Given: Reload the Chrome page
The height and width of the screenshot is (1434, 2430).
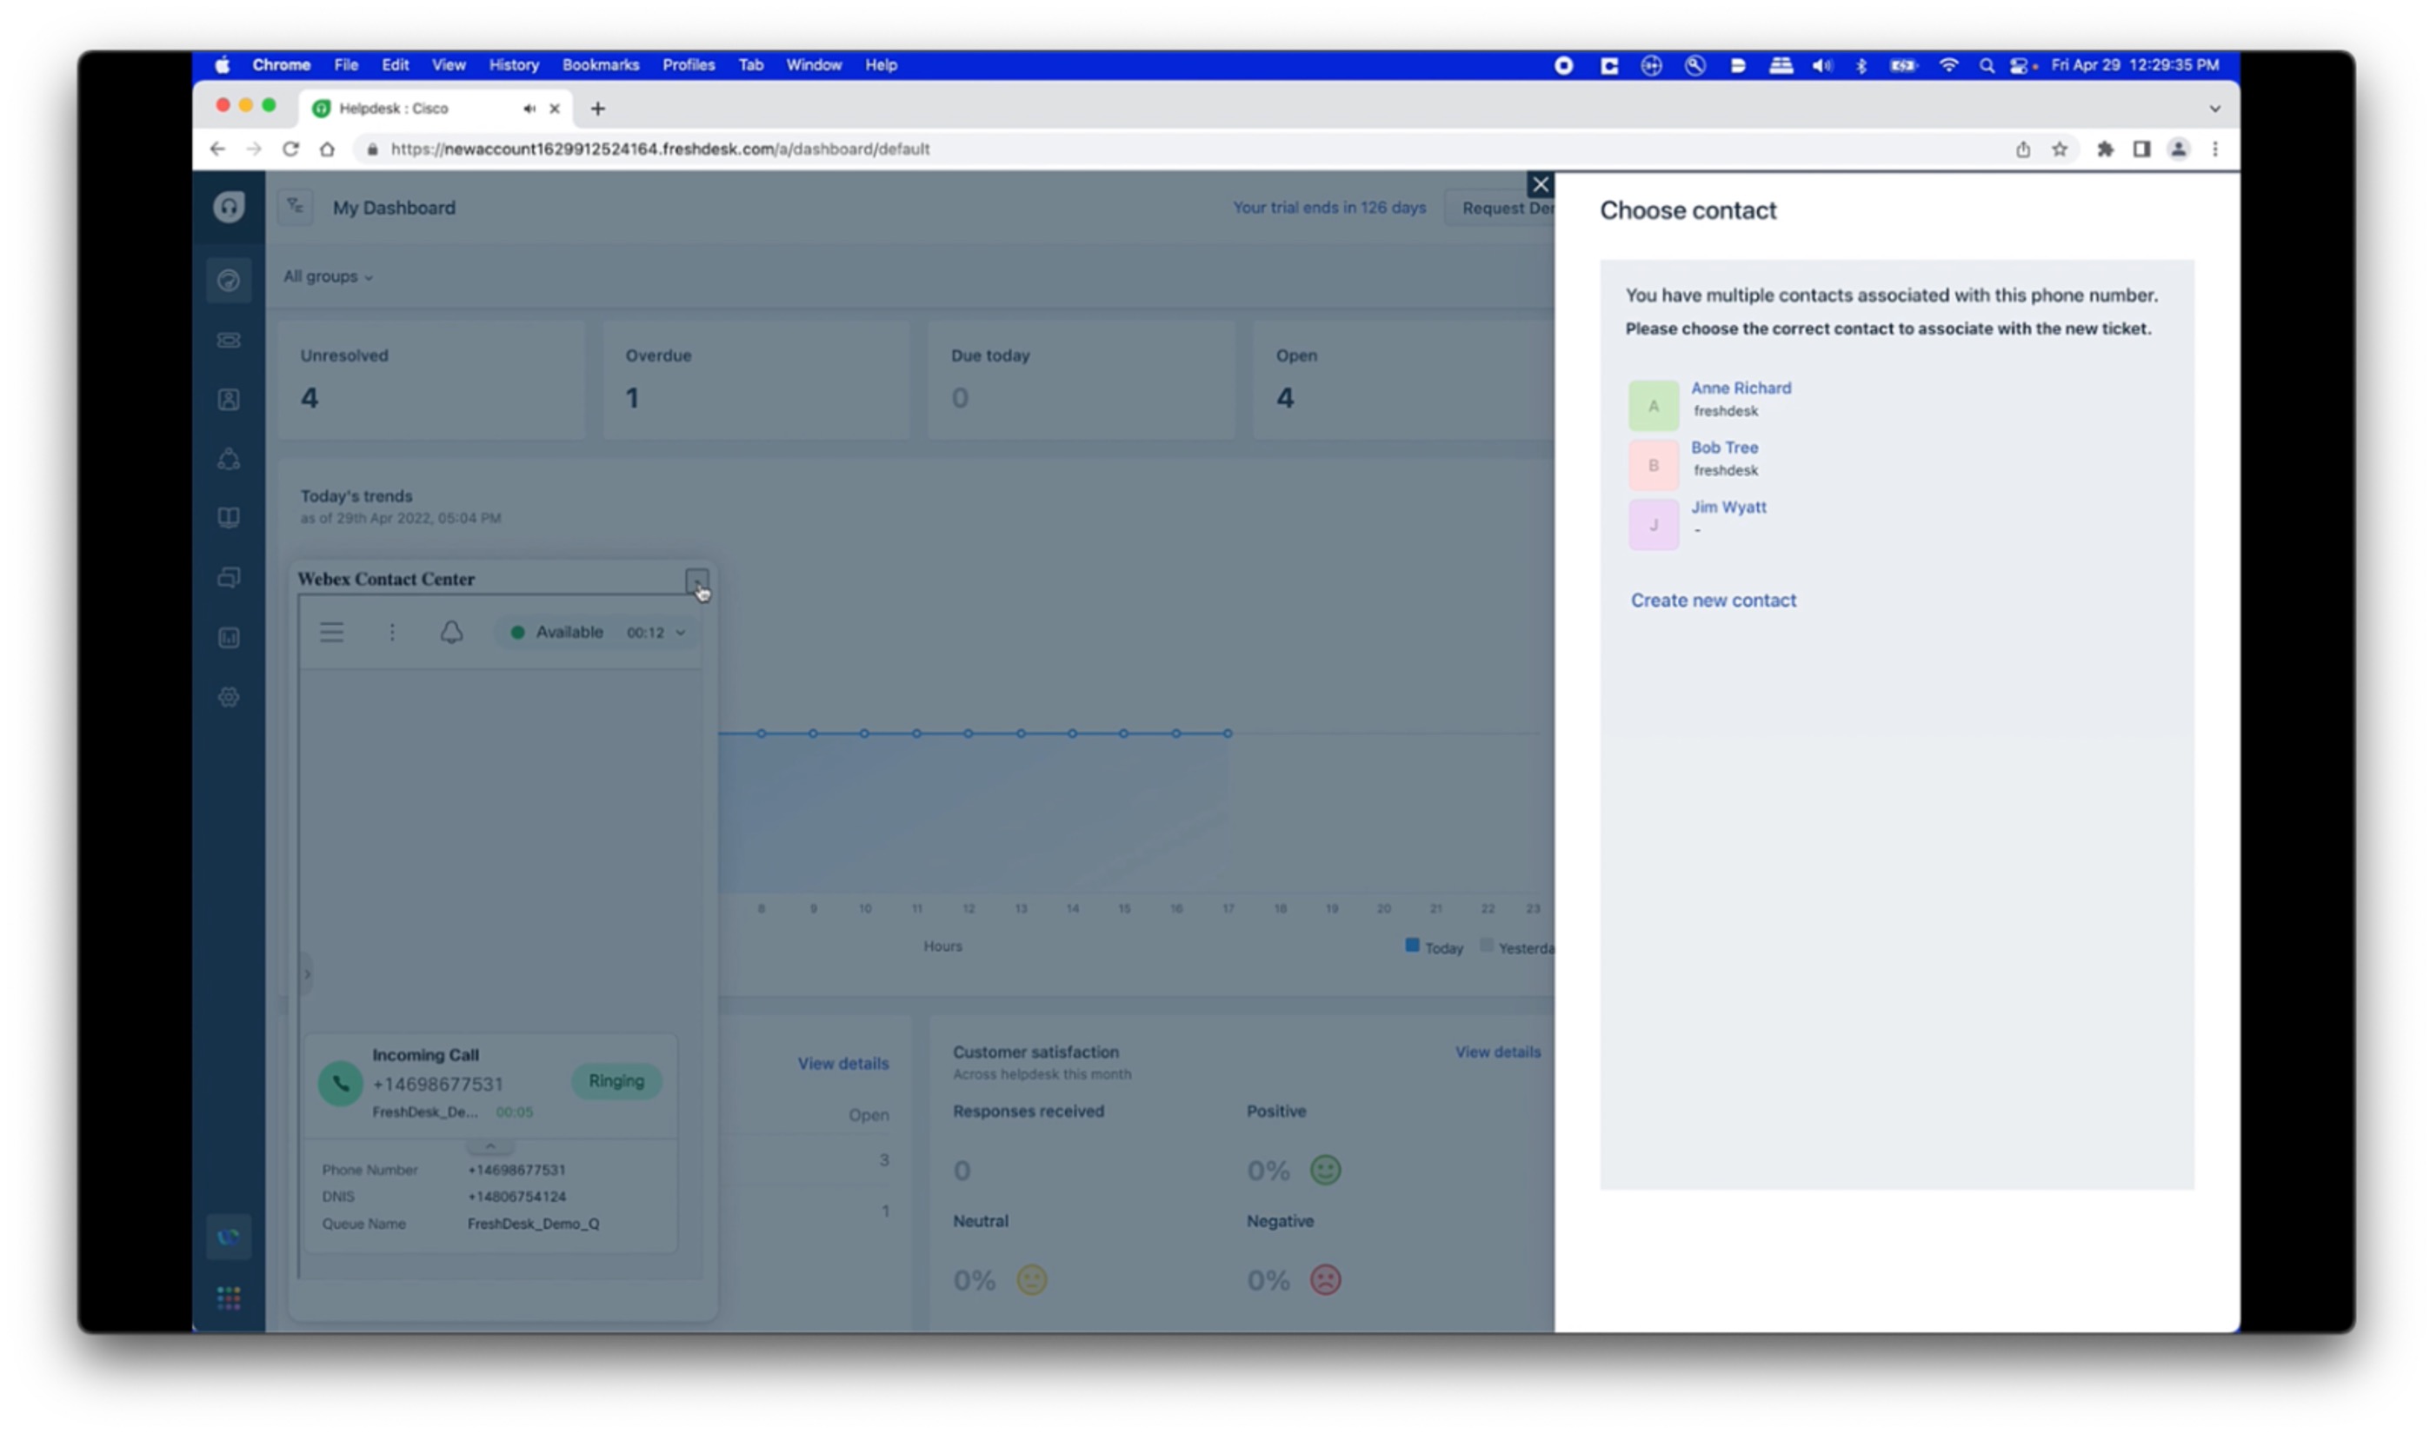Looking at the screenshot, I should pyautogui.click(x=290, y=149).
